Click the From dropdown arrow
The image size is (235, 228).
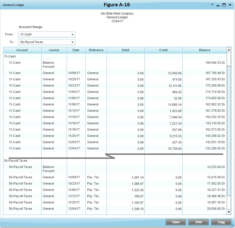[x=73, y=34]
